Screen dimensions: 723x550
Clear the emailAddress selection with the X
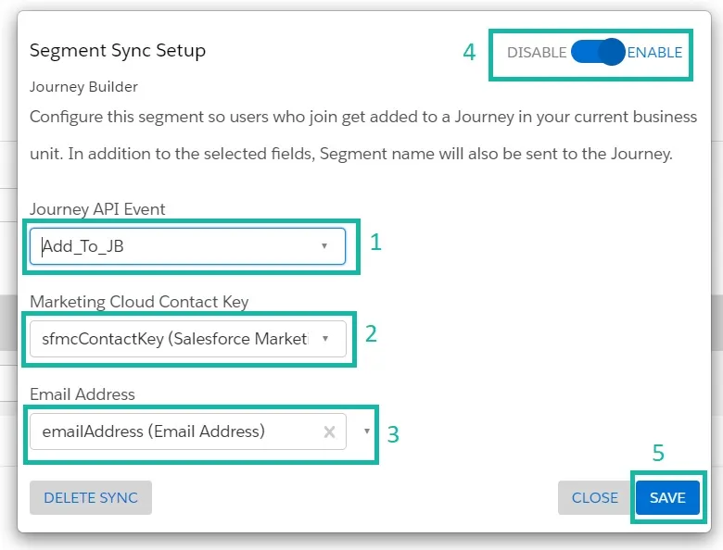tap(329, 431)
